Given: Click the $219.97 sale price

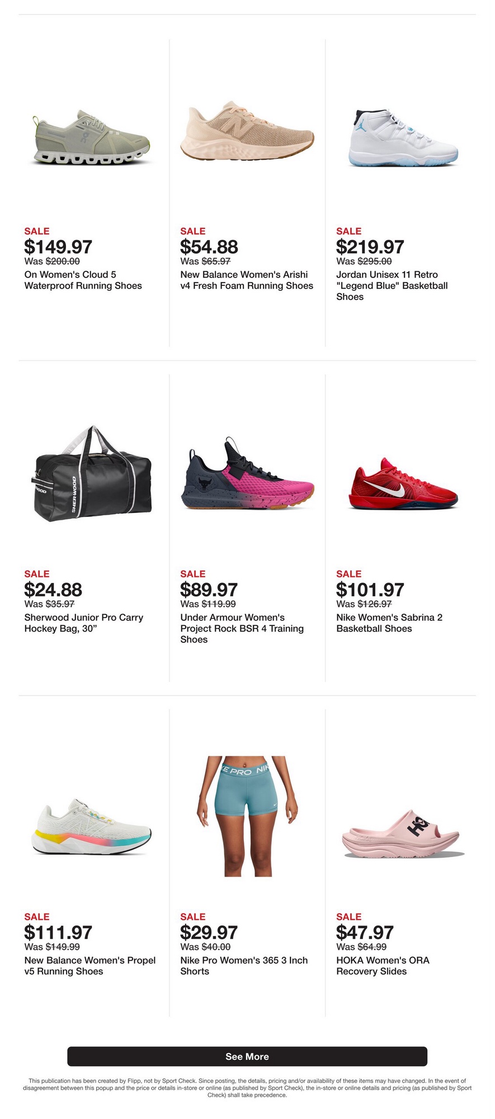Looking at the screenshot, I should point(370,247).
